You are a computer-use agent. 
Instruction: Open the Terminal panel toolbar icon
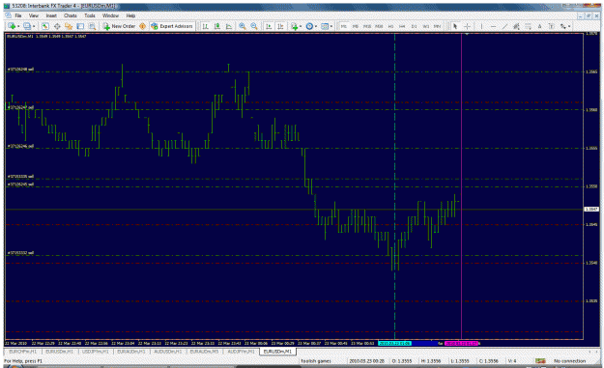pyautogui.click(x=80, y=26)
